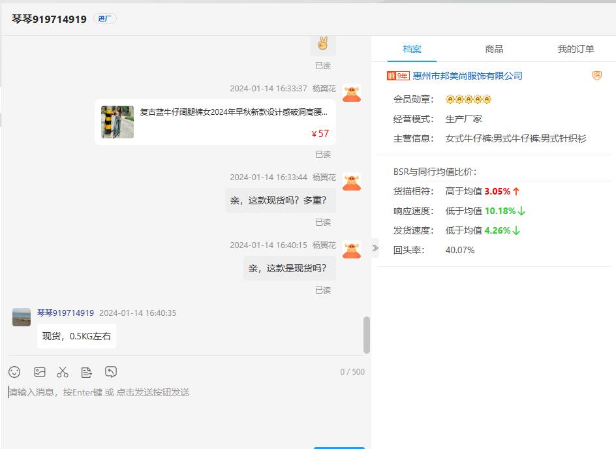Click the ¥57 product price
Image resolution: width=616 pixels, height=449 pixels.
(320, 134)
